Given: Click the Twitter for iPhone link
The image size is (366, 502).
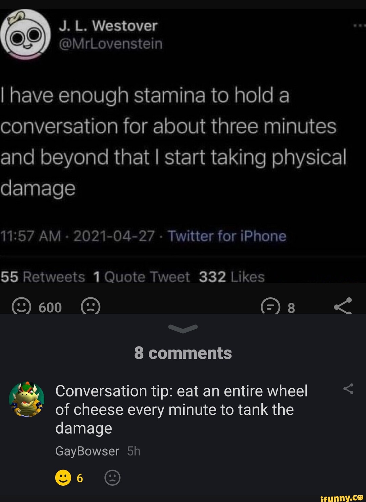Looking at the screenshot, I should point(227,236).
